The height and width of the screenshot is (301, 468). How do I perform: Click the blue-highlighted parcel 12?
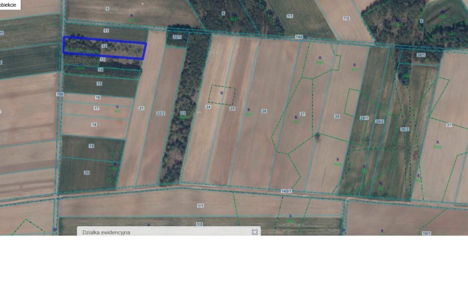[x=104, y=47]
